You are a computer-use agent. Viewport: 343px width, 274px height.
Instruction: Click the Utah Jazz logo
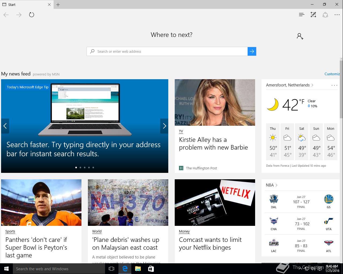(329, 222)
